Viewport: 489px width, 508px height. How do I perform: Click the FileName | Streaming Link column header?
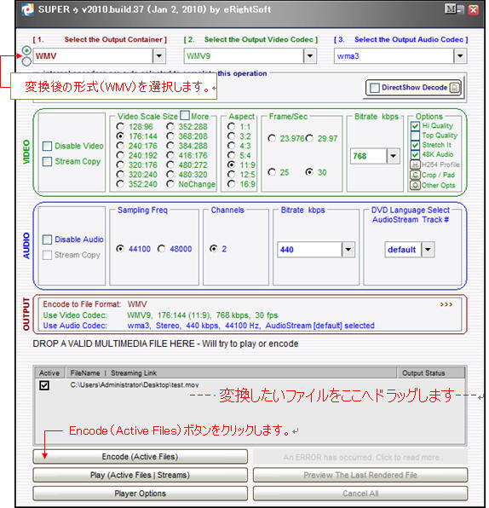pos(231,373)
